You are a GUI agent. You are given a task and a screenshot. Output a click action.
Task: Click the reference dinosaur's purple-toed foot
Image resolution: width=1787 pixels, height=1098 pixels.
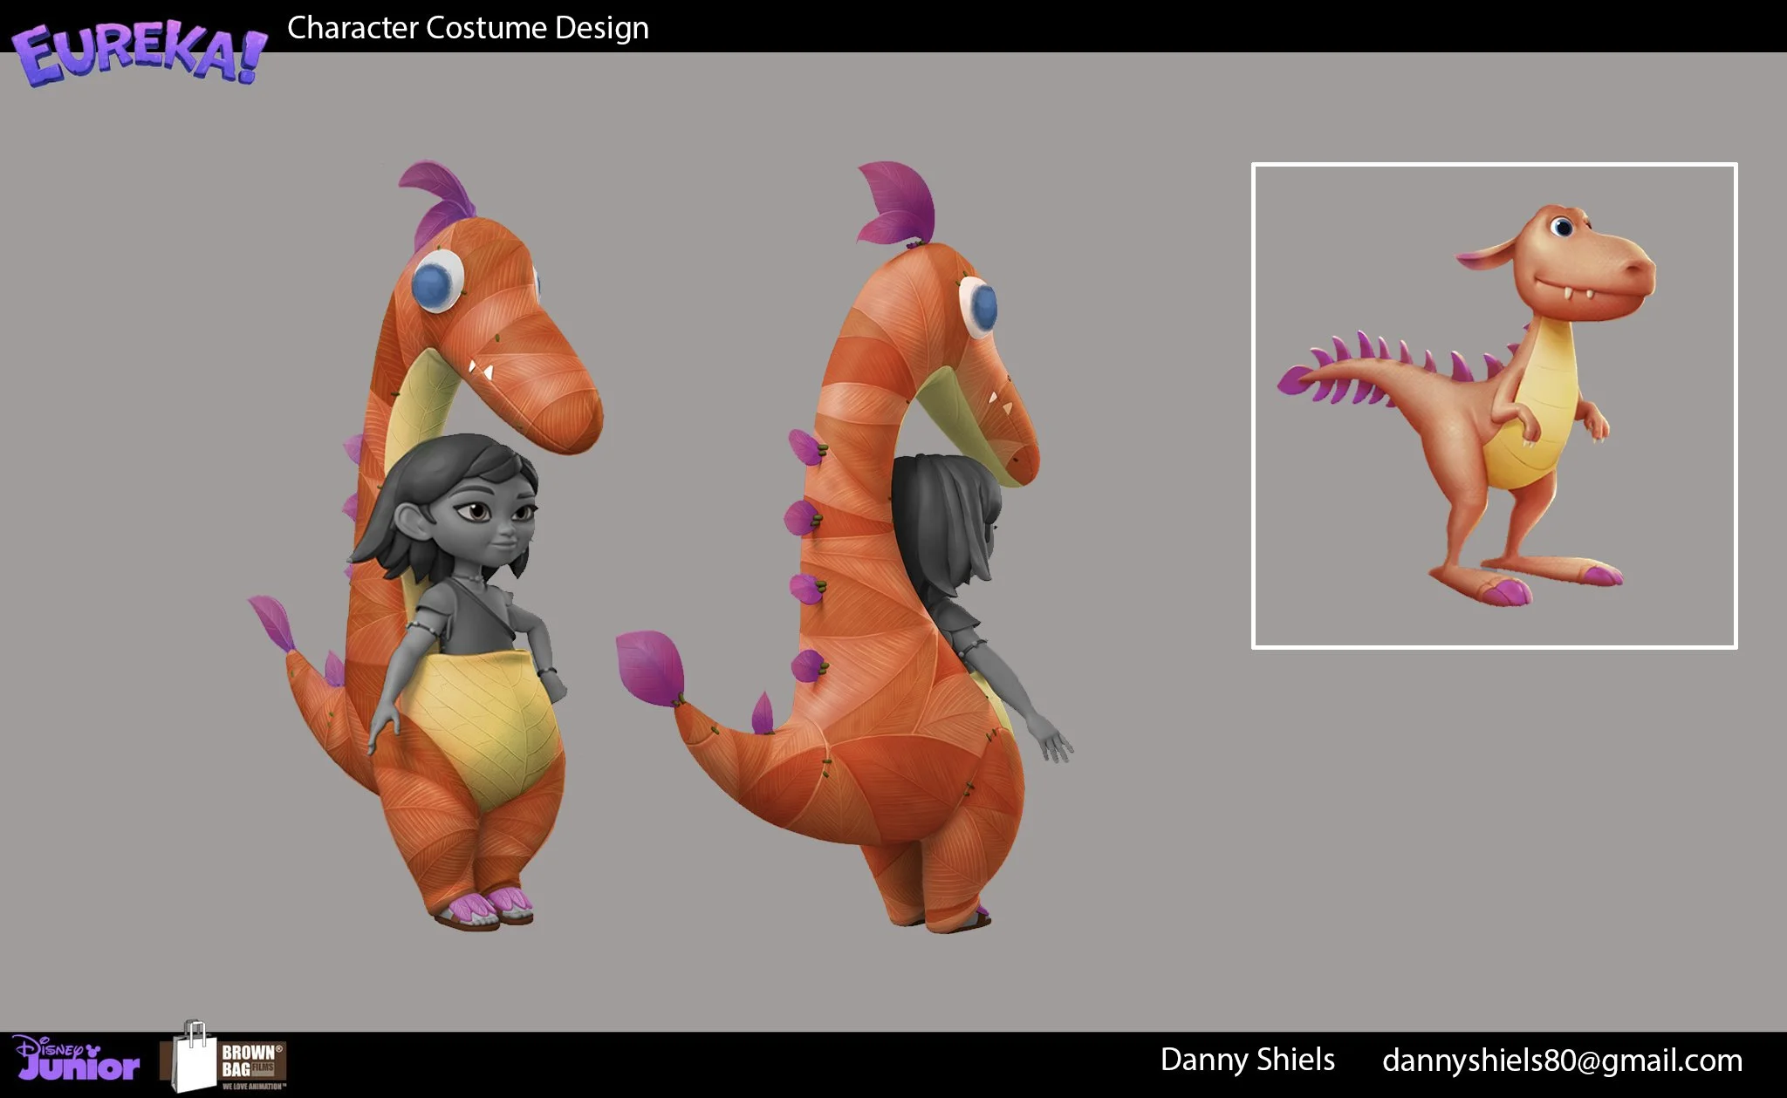click(x=1508, y=591)
